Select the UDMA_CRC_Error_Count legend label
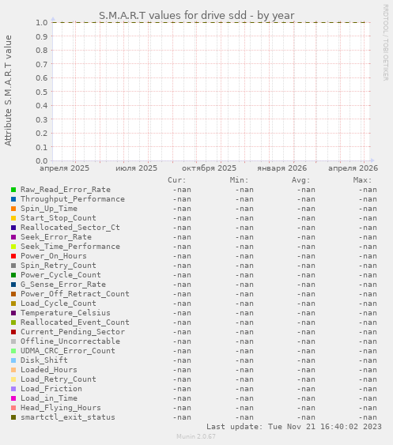Screen dimensions: 393x445 [68, 351]
